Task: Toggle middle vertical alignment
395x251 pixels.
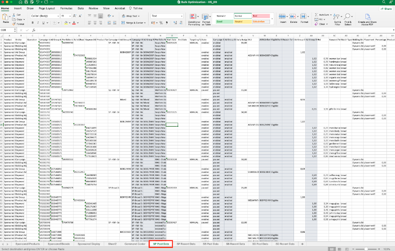Action: (x=95, y=16)
